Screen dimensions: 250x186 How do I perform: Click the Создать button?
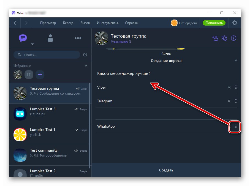coord(166,170)
